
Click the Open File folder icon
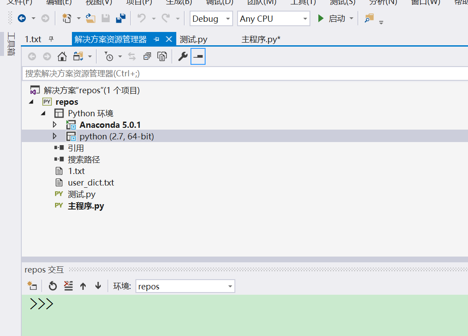[x=91, y=19]
